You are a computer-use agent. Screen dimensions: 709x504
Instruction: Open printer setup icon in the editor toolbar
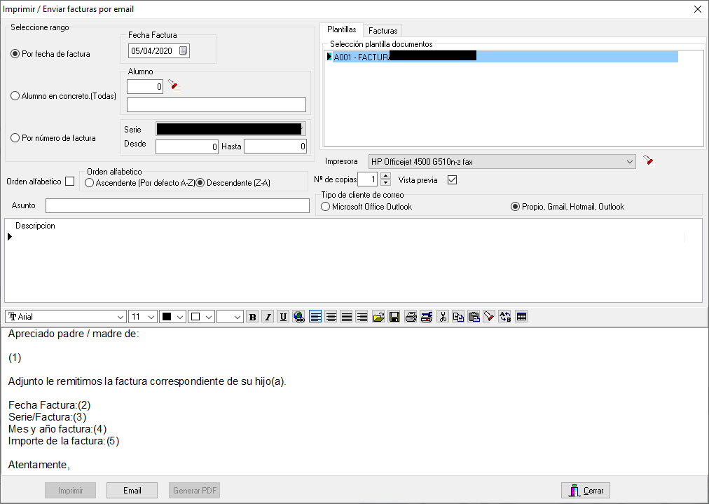click(x=427, y=317)
